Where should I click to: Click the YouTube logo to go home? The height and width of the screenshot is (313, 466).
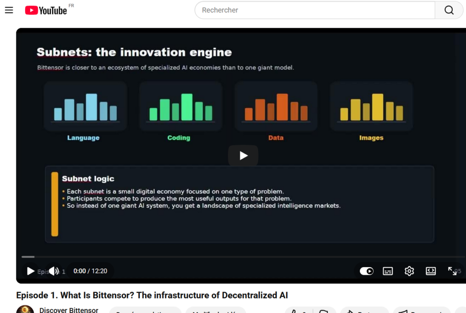pyautogui.click(x=46, y=10)
